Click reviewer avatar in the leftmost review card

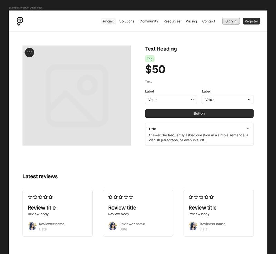pos(32,226)
